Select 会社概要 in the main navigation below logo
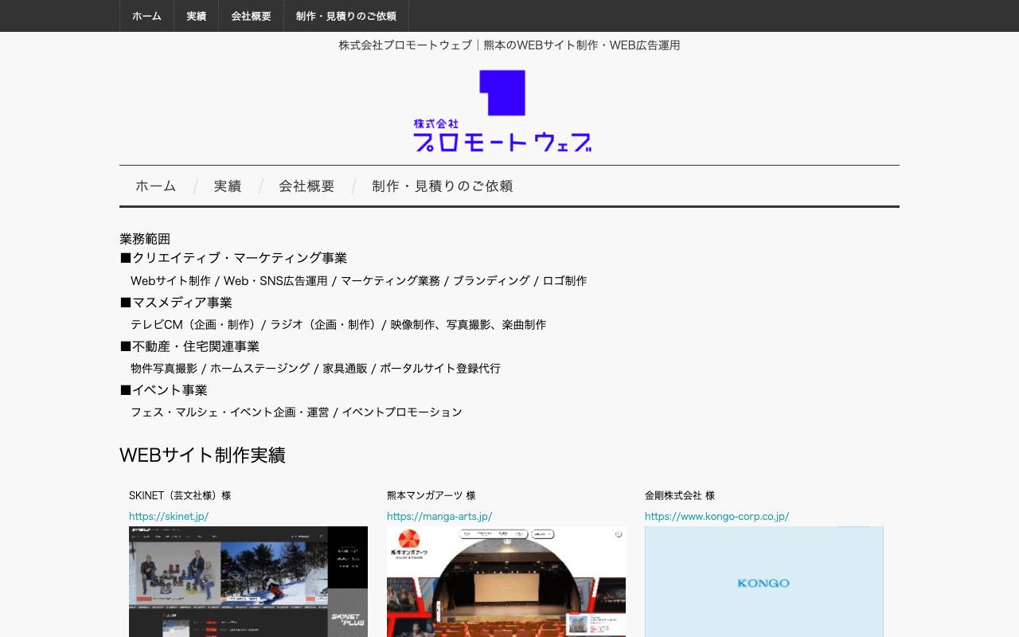 click(306, 186)
